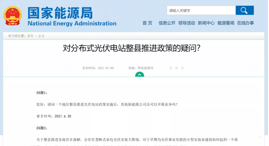Select the 能源要闻 menu item
The height and width of the screenshot is (146, 269).
226,23
